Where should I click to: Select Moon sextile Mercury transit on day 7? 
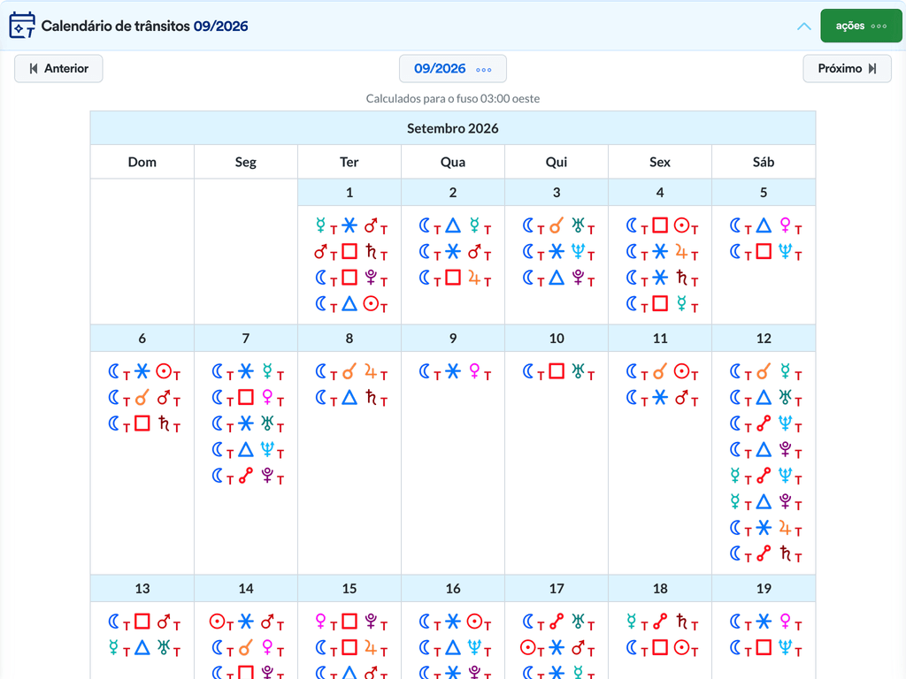(x=248, y=372)
